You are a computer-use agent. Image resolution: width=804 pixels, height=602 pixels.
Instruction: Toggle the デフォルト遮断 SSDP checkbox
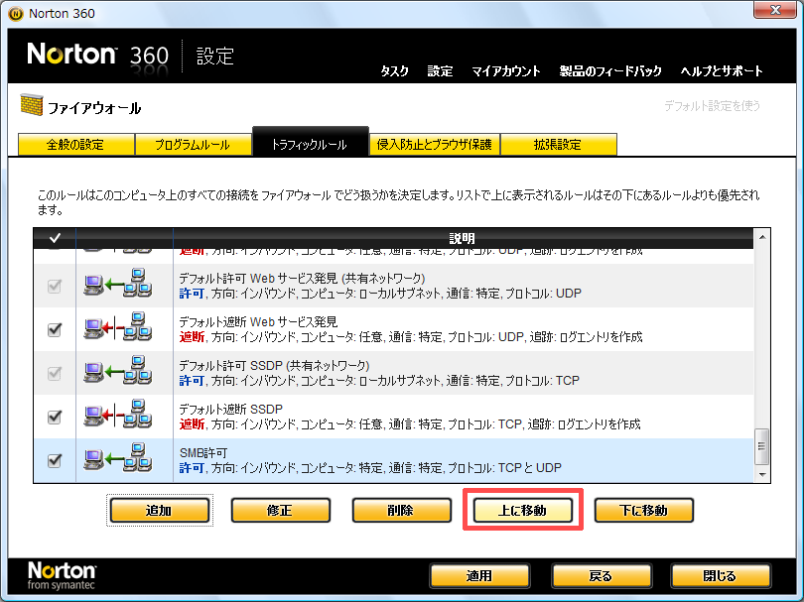(x=55, y=417)
